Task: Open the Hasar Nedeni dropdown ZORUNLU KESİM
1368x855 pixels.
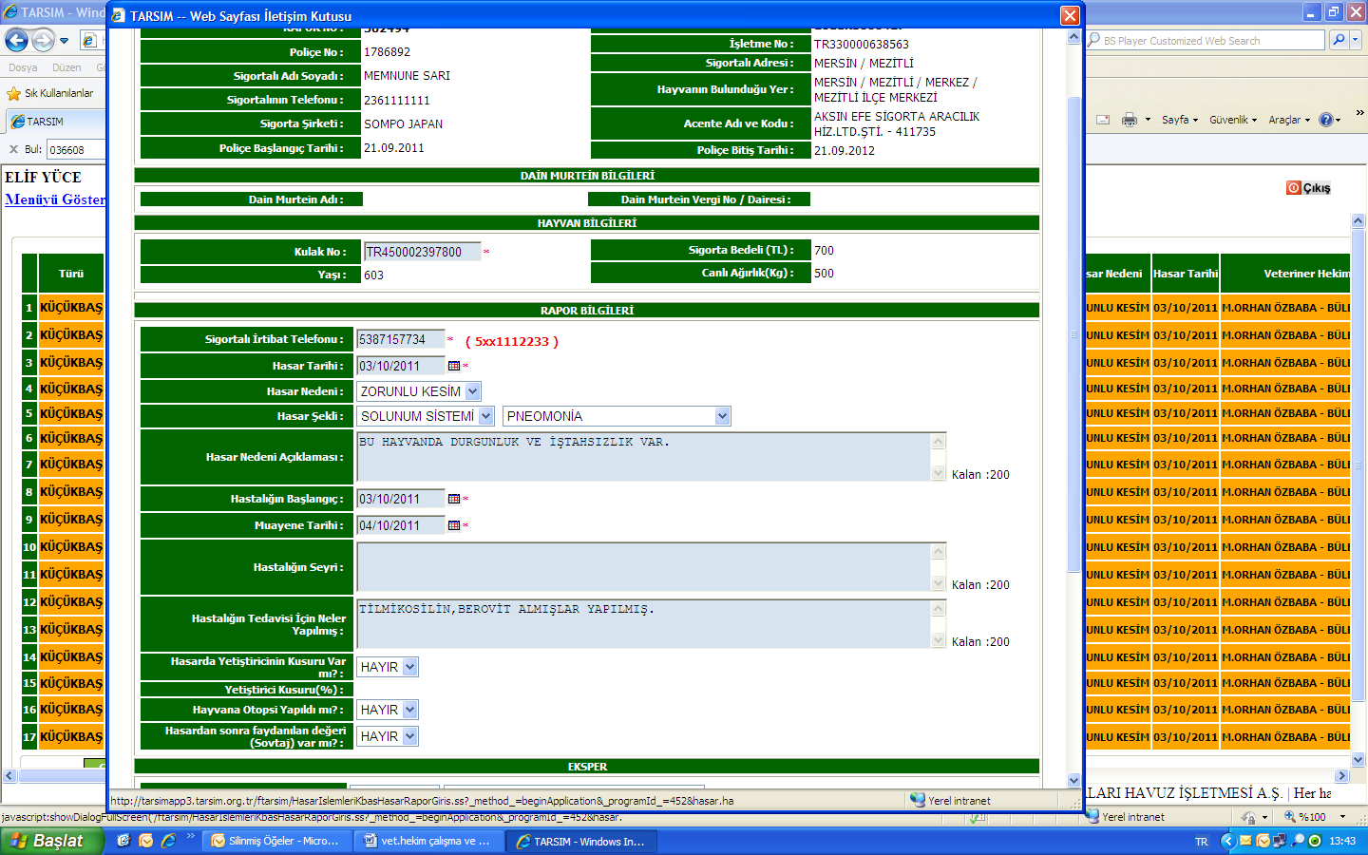Action: click(419, 391)
